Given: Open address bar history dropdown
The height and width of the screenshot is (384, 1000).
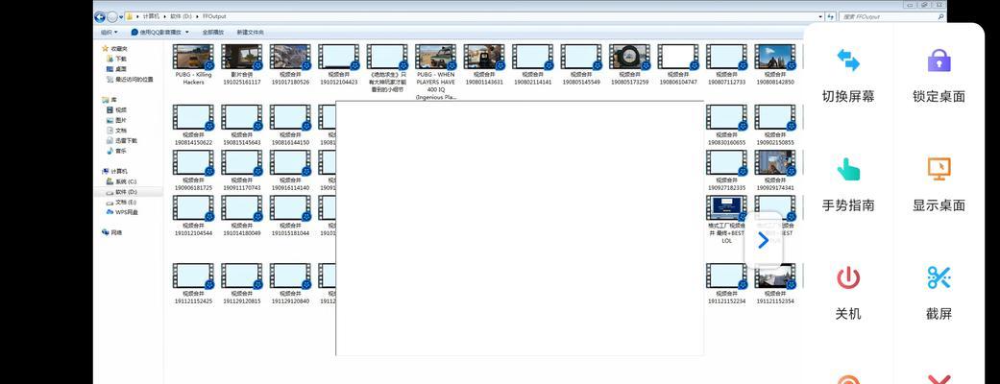Looking at the screenshot, I should [x=821, y=16].
